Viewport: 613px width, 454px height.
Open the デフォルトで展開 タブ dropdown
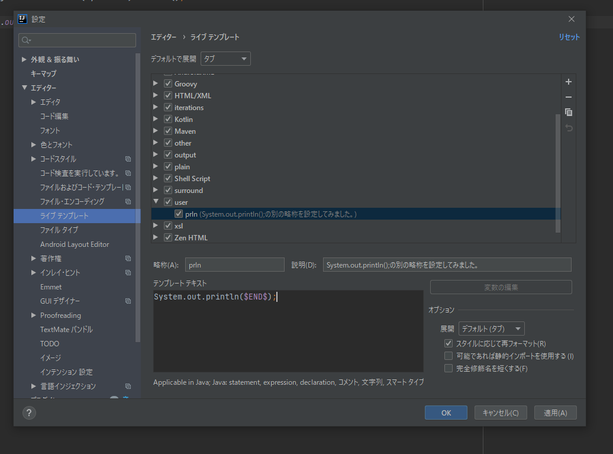pyautogui.click(x=225, y=59)
